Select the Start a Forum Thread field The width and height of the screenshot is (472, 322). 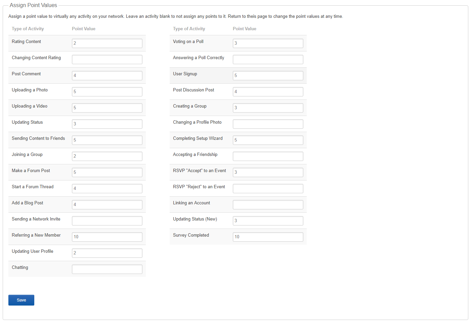pyautogui.click(x=107, y=189)
